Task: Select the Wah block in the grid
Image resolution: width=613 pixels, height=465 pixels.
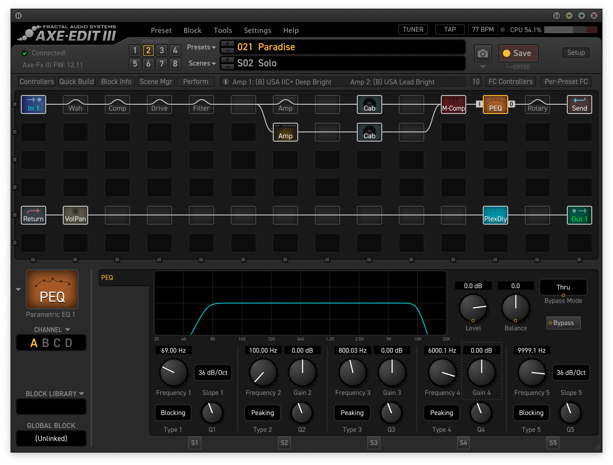Action: pyautogui.click(x=75, y=104)
